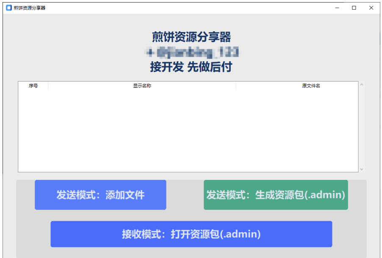Maximize the 煎饼资源分享器 window
This screenshot has width=382, height=258.
pos(354,8)
